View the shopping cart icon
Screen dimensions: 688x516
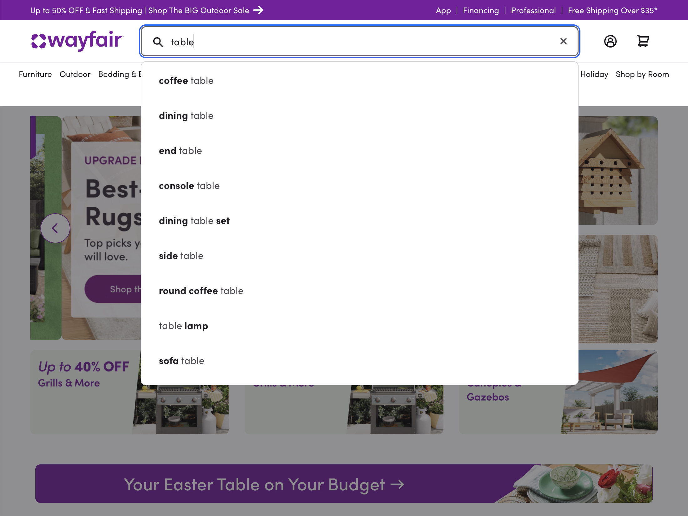click(x=643, y=41)
